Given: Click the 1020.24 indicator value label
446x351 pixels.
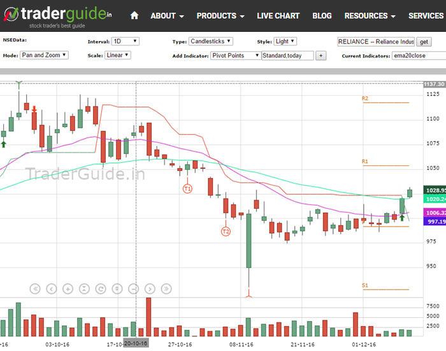Looking at the screenshot, I should pyautogui.click(x=435, y=198).
